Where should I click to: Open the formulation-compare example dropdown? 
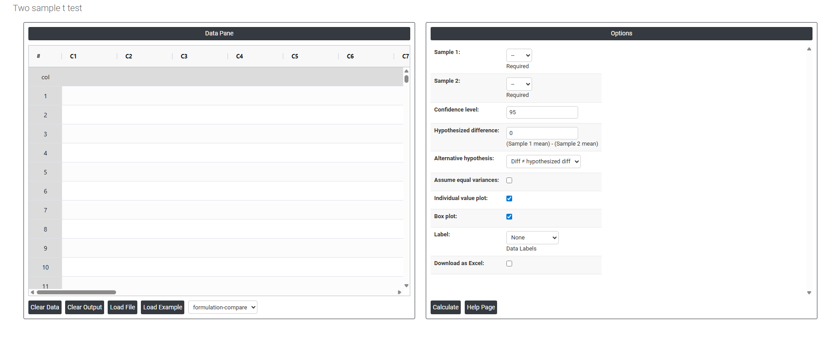(x=222, y=308)
